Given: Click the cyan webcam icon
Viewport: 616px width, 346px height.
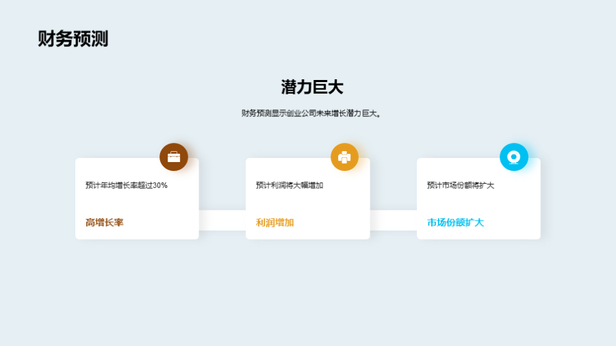Looking at the screenshot, I should [x=513, y=157].
